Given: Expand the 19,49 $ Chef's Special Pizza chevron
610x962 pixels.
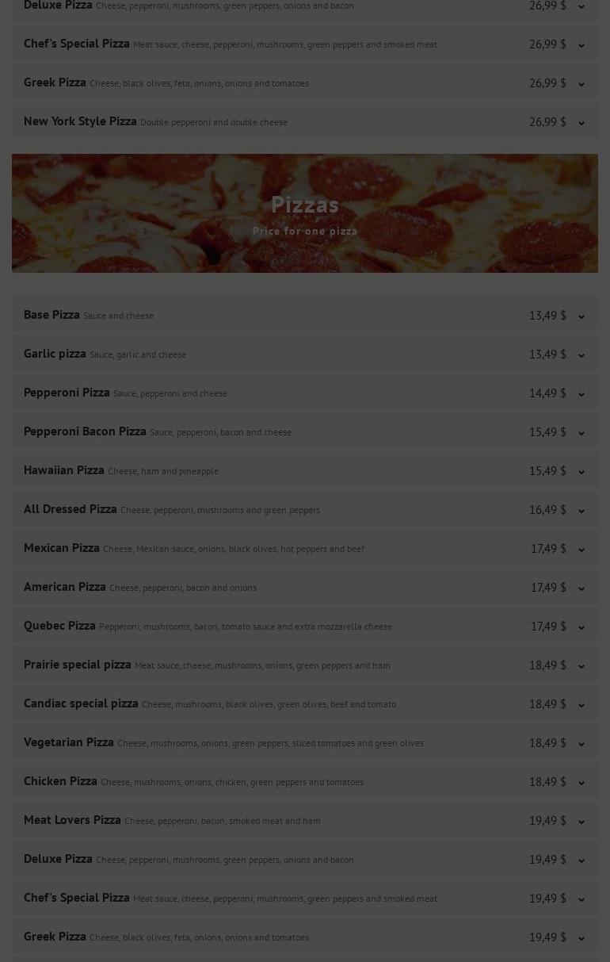Looking at the screenshot, I should (x=581, y=899).
